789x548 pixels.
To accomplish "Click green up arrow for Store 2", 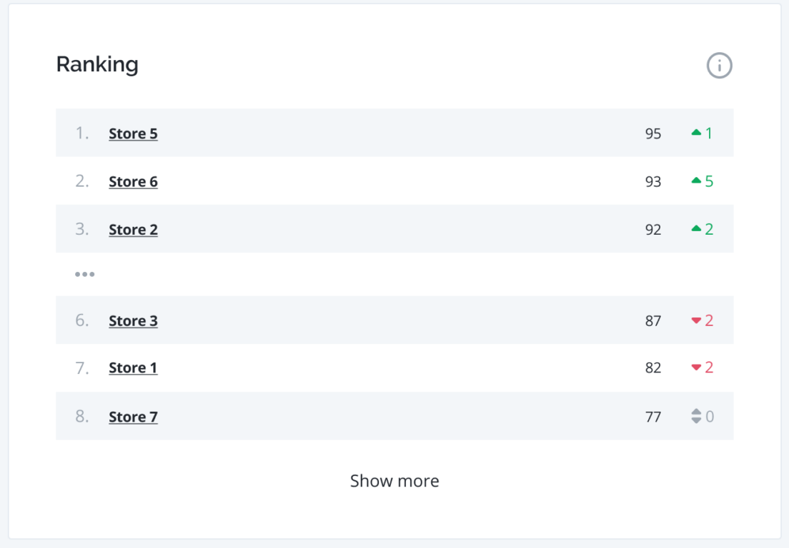I will [696, 228].
